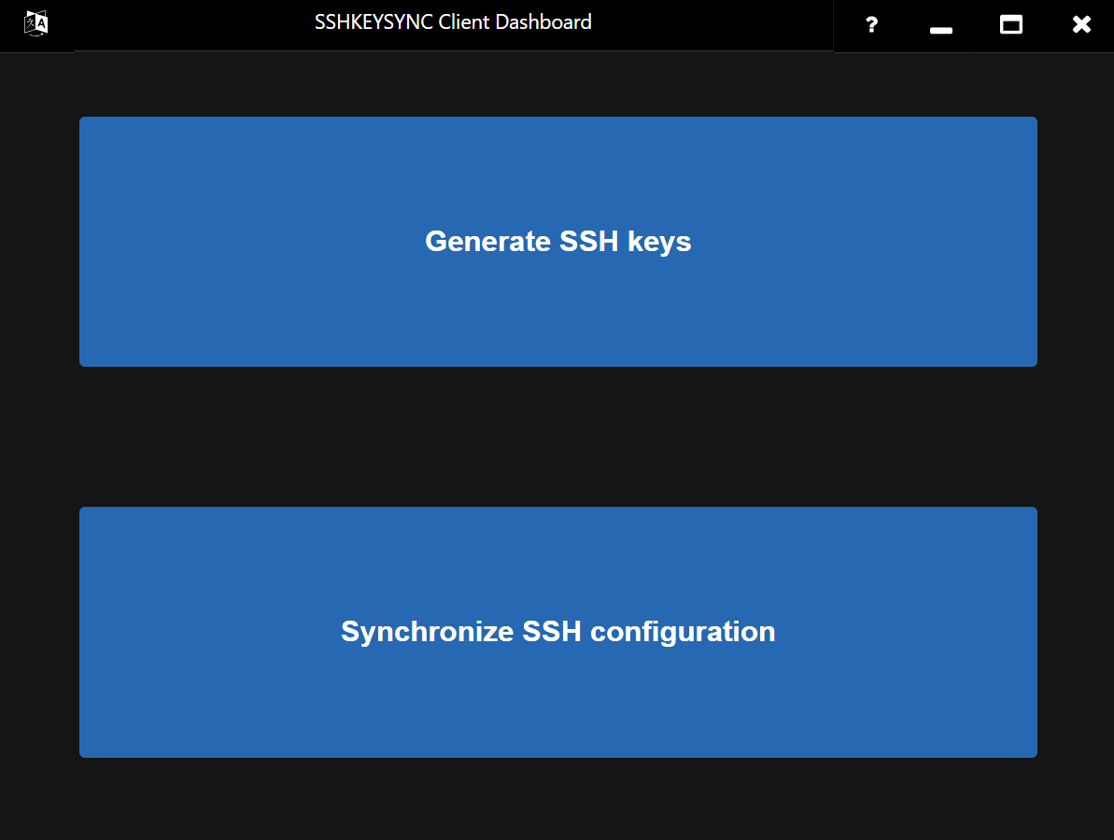The width and height of the screenshot is (1114, 840).
Task: Click the language translation icon
Action: pyautogui.click(x=36, y=23)
